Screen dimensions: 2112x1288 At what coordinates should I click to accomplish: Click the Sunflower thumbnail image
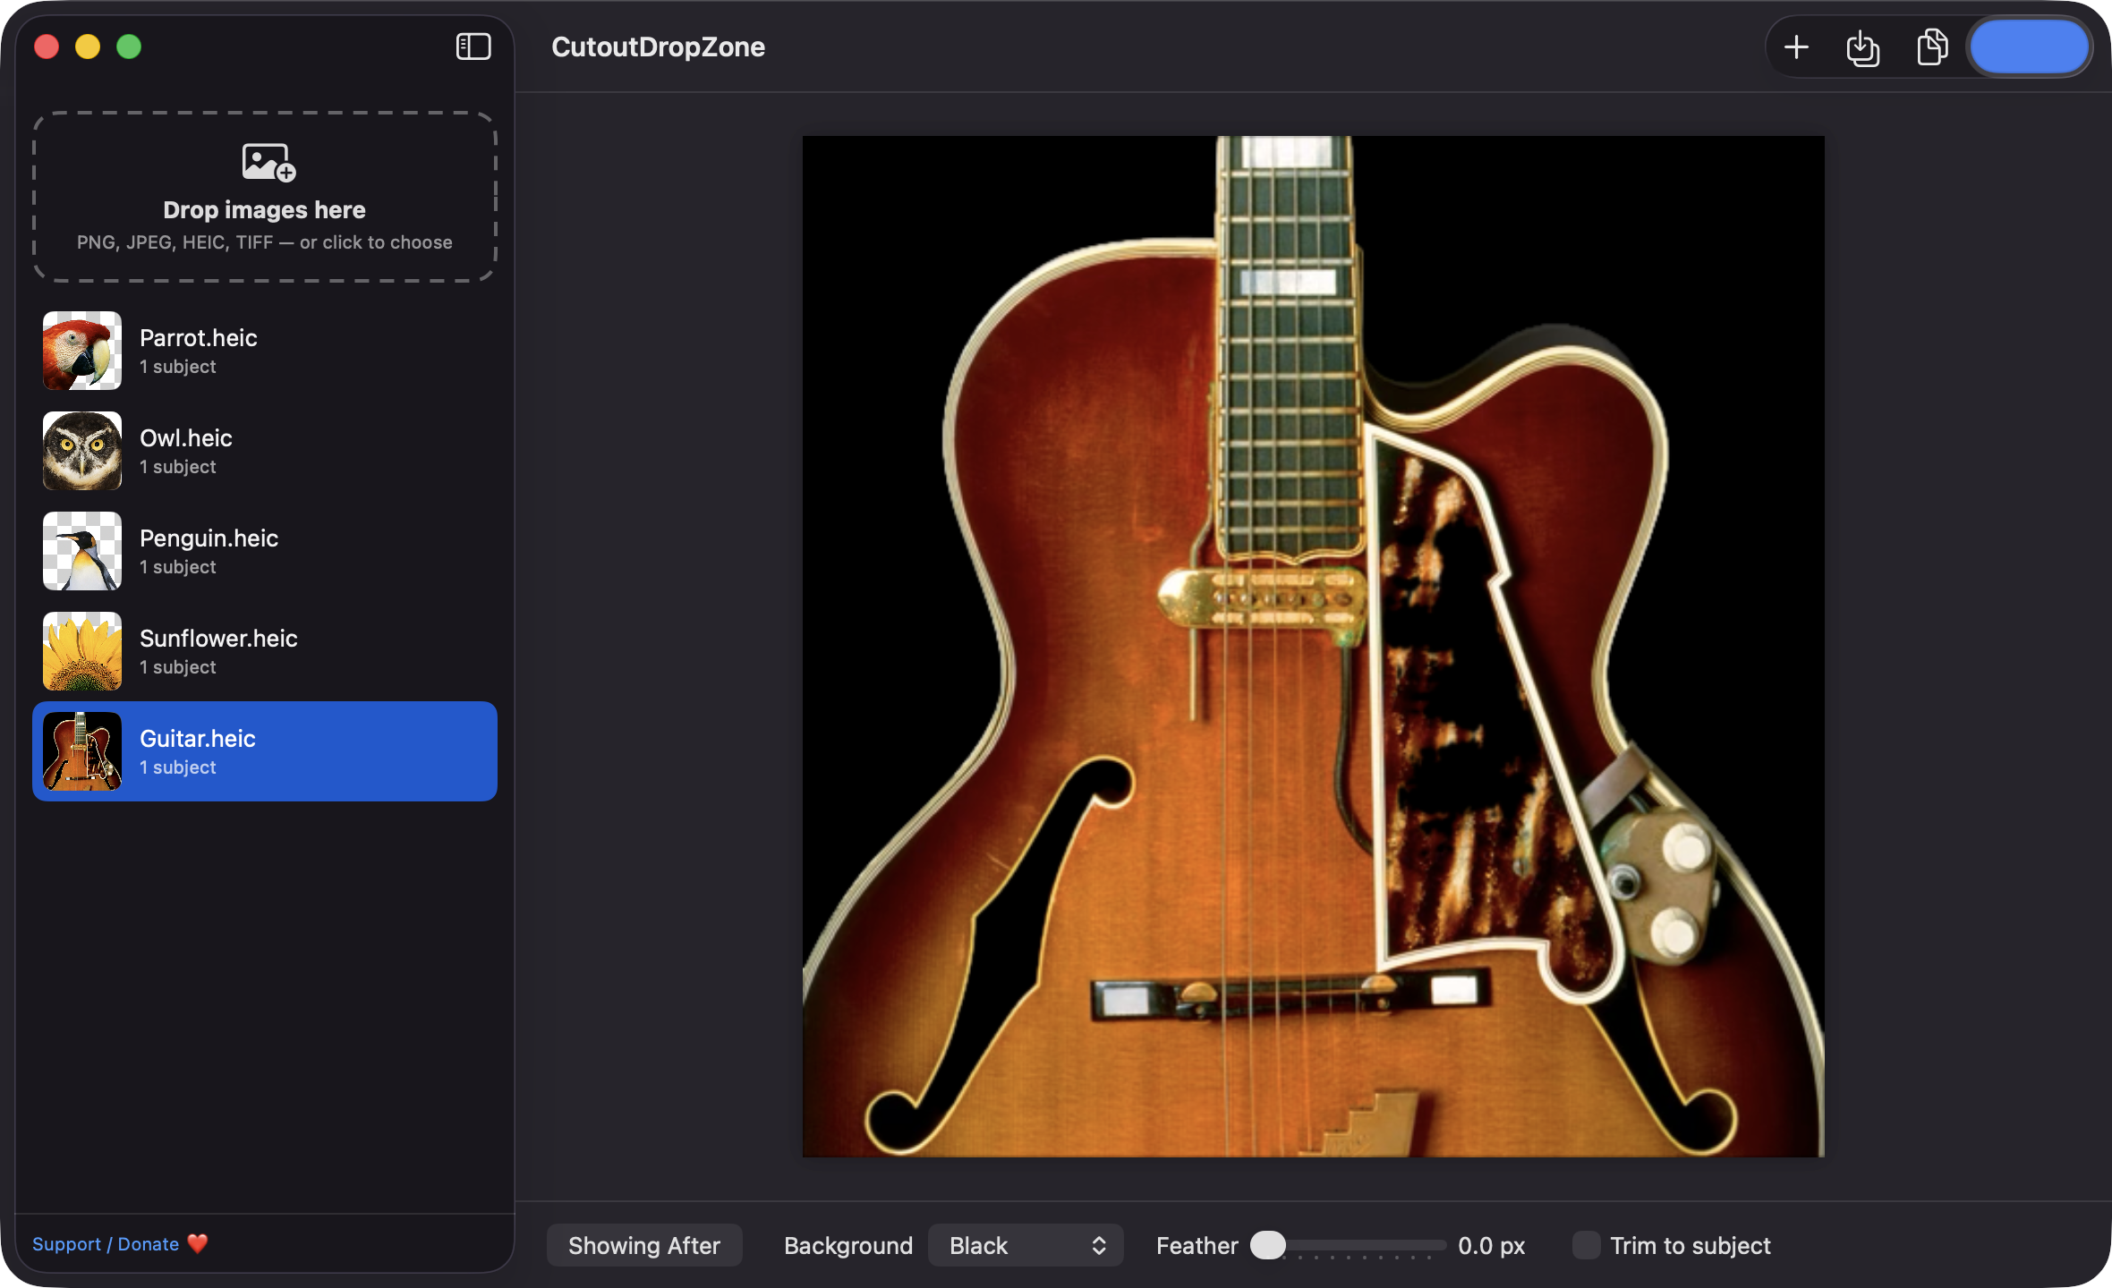tap(82, 651)
